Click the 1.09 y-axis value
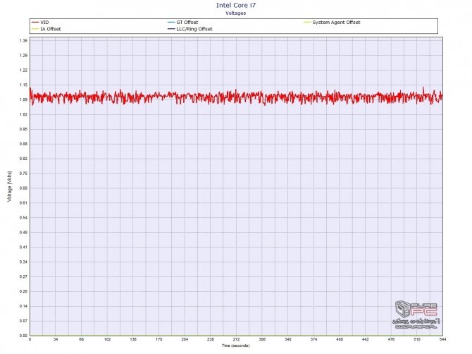 [x=23, y=99]
